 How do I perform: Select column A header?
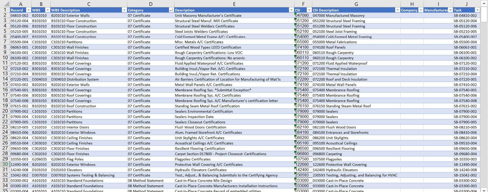(x=21, y=4)
